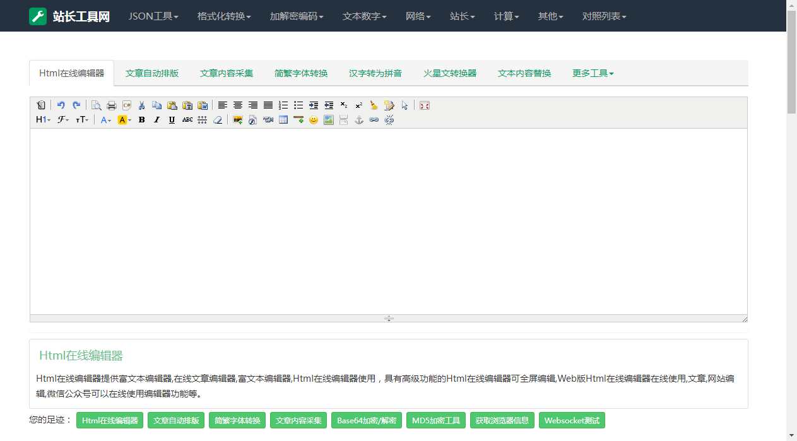
Task: Insert a hyperlink
Action: tap(374, 120)
